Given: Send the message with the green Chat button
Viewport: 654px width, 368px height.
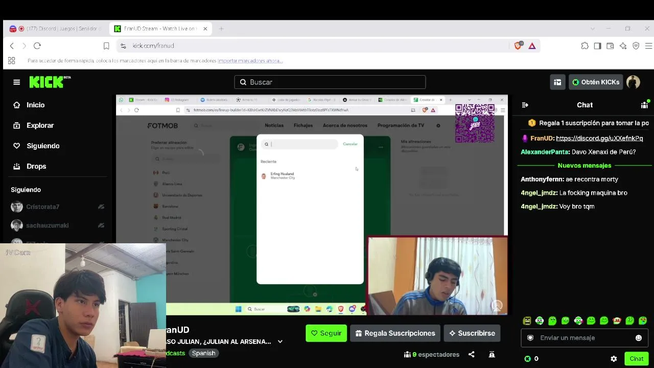Looking at the screenshot, I should point(636,359).
